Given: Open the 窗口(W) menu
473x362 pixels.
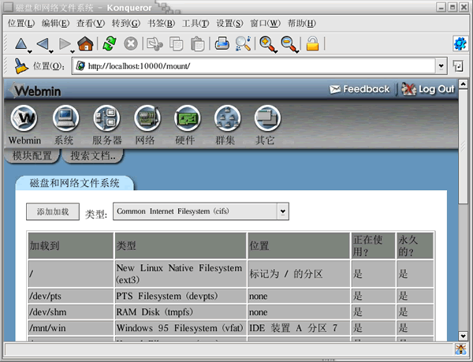Looking at the screenshot, I should click(x=265, y=23).
